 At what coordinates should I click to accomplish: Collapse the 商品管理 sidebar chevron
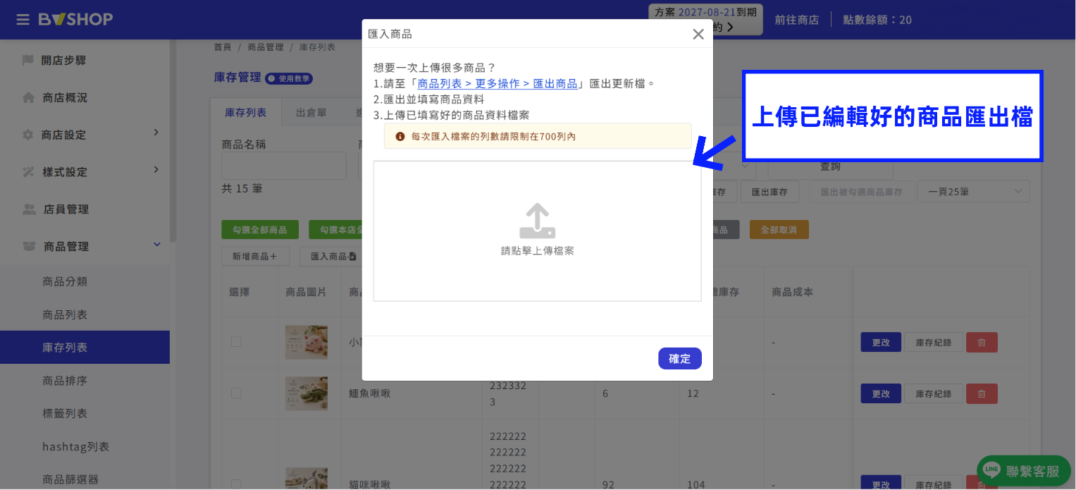coord(156,245)
